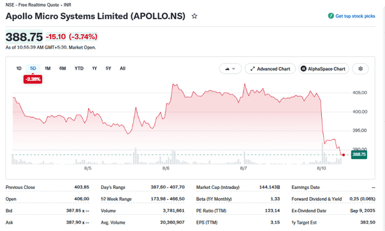Image resolution: width=385 pixels, height=231 pixels.
Task: Click Market Cap value 144.143B
Action: (x=269, y=187)
